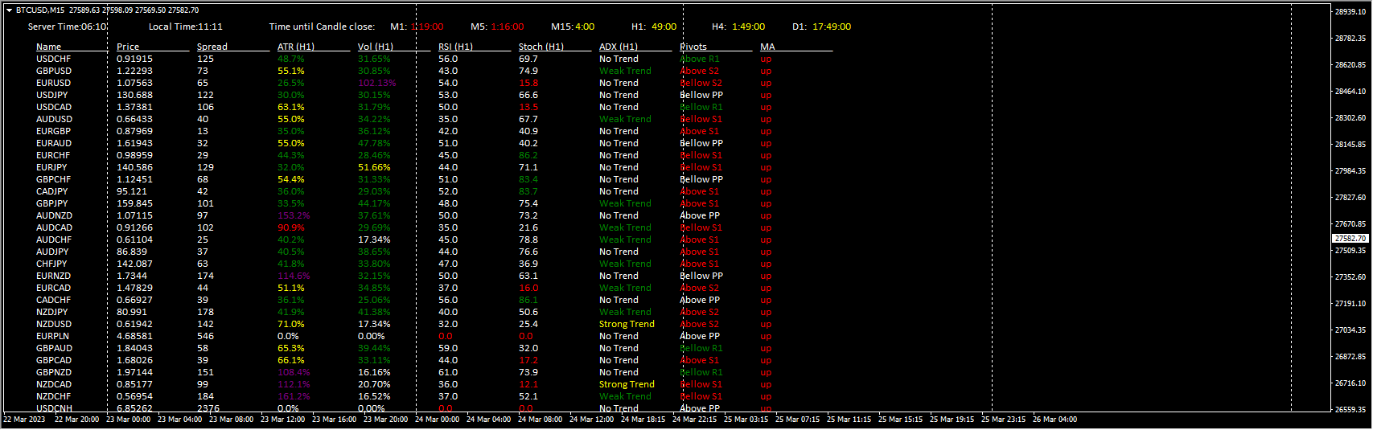Click Weak Trend in the GBPUSD row
This screenshot has height=430, width=1373.
click(x=625, y=71)
